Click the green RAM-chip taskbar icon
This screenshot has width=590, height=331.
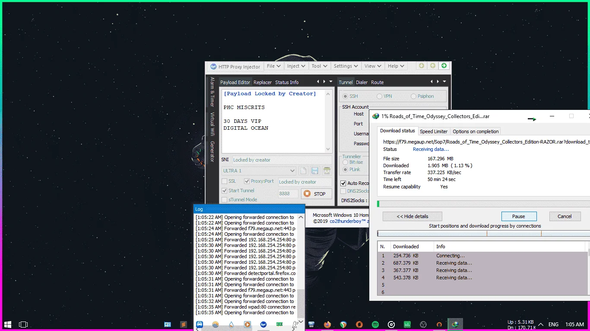click(x=279, y=325)
